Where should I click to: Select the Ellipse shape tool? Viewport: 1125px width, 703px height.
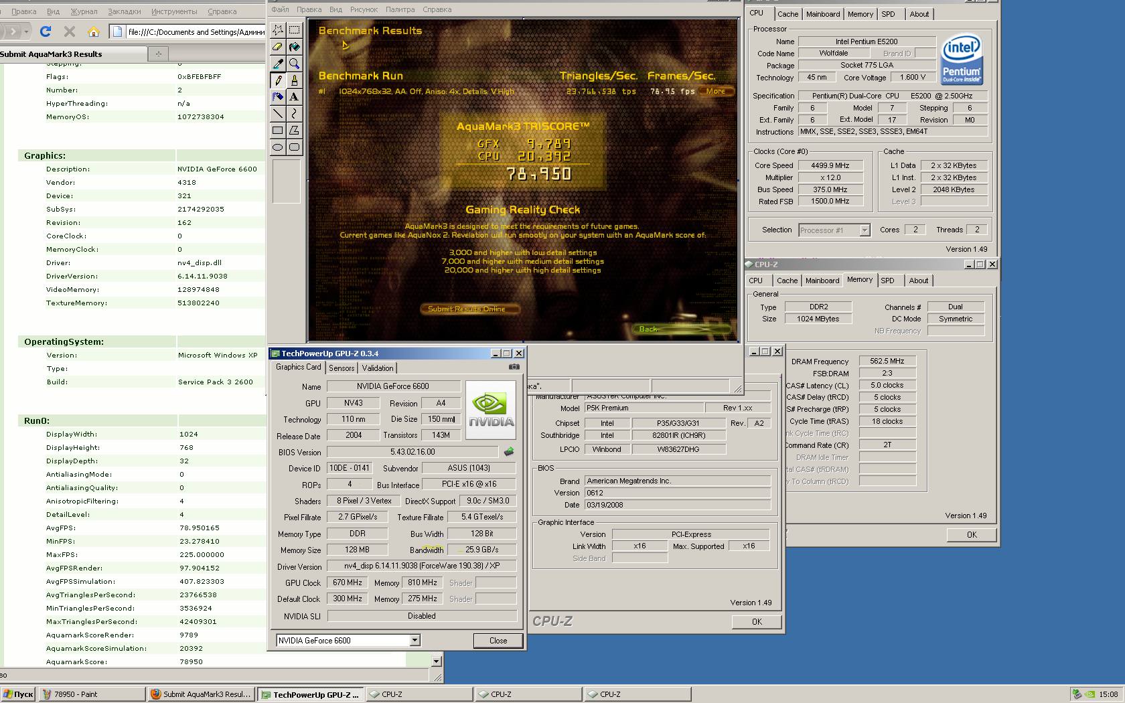278,147
